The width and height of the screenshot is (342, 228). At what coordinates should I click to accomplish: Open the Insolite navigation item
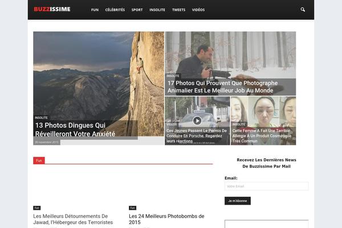pos(157,10)
